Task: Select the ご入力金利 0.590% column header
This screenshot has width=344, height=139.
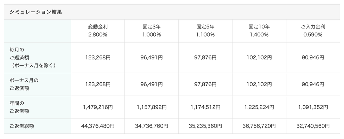Action: (x=313, y=31)
